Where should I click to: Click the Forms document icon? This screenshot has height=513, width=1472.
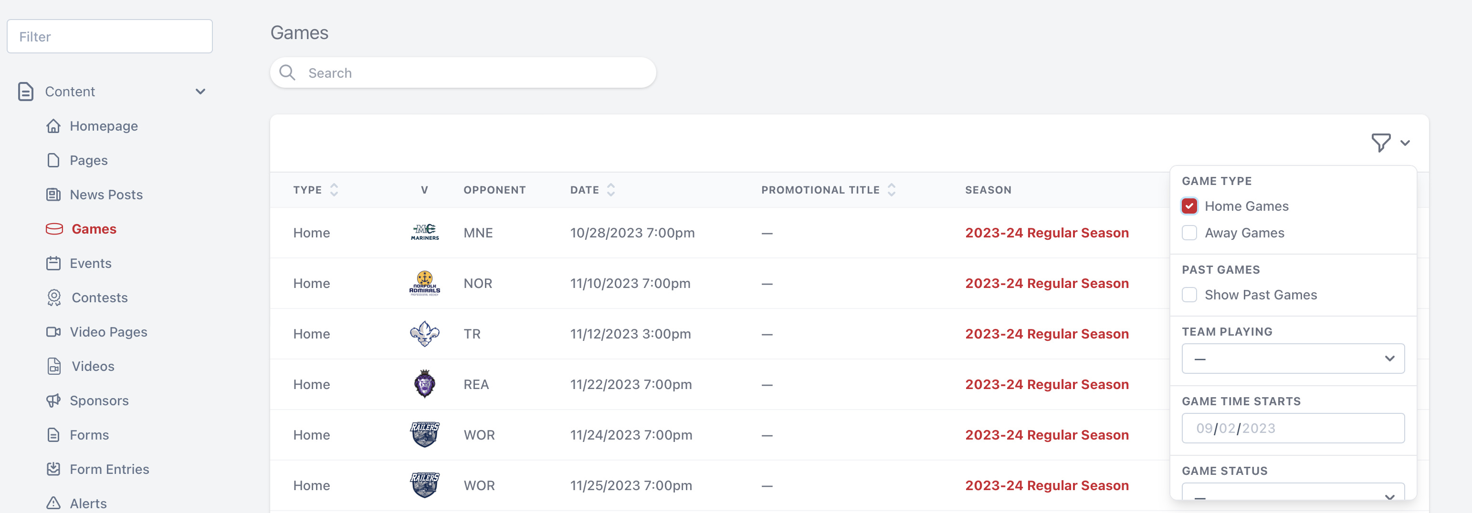53,435
